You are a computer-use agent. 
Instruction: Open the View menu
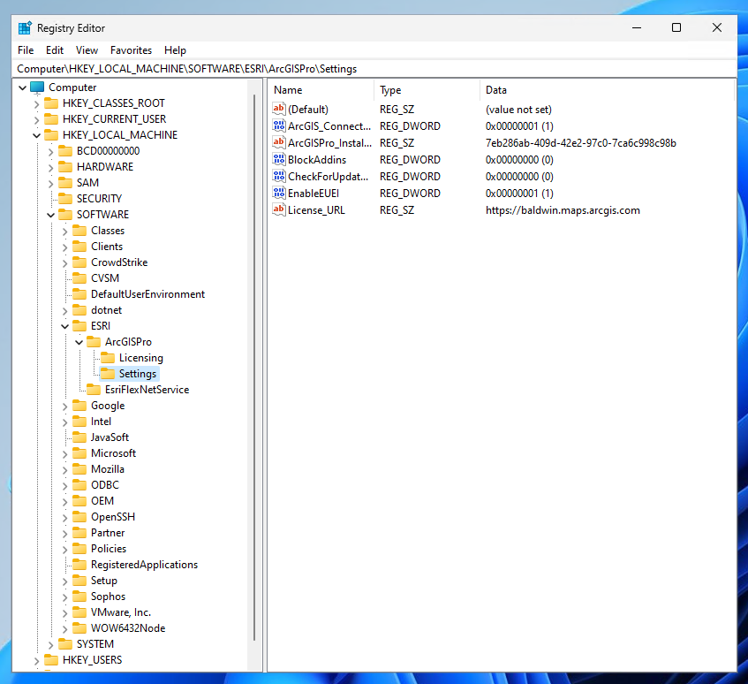coord(87,50)
